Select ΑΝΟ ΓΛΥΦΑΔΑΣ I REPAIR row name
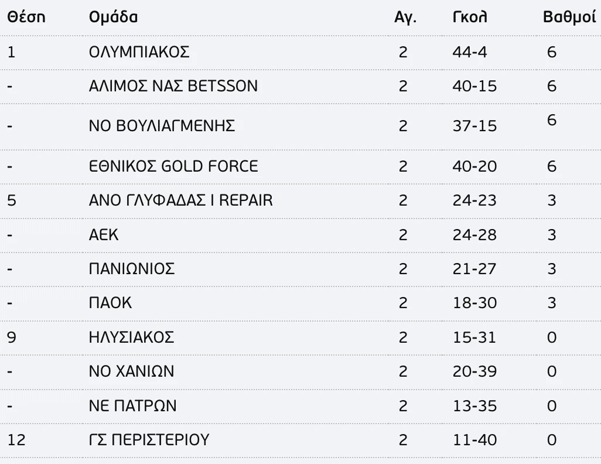Screen dimensions: 601x464 click(x=180, y=200)
